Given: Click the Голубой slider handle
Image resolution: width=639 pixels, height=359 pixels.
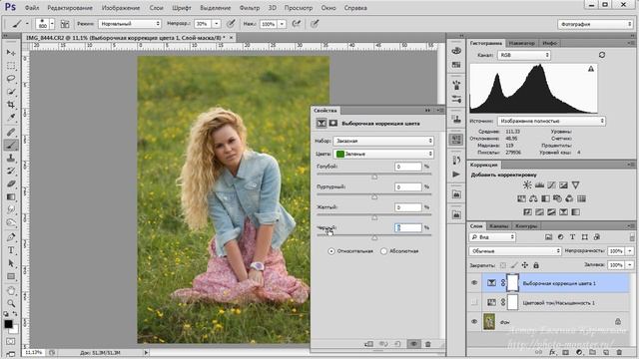Looking at the screenshot, I should 374,177.
